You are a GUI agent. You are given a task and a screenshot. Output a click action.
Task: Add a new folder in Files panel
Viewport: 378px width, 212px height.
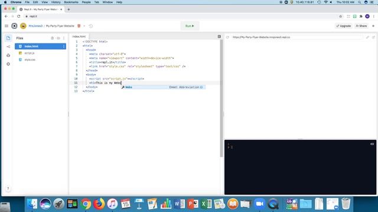click(x=58, y=38)
